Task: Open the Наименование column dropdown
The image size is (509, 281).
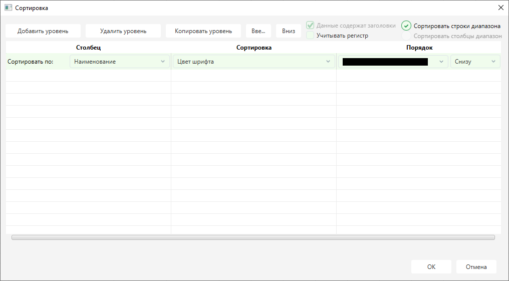Action: pos(120,61)
